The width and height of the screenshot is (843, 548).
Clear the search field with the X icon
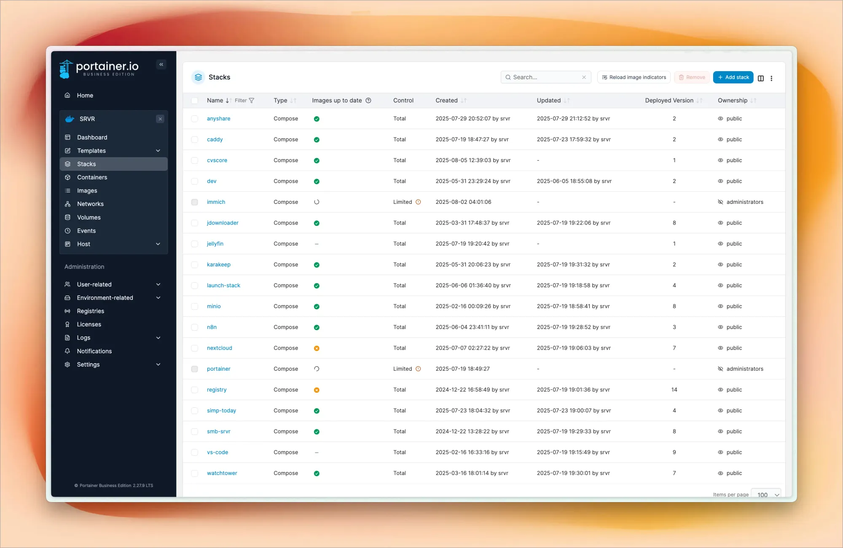(x=584, y=78)
